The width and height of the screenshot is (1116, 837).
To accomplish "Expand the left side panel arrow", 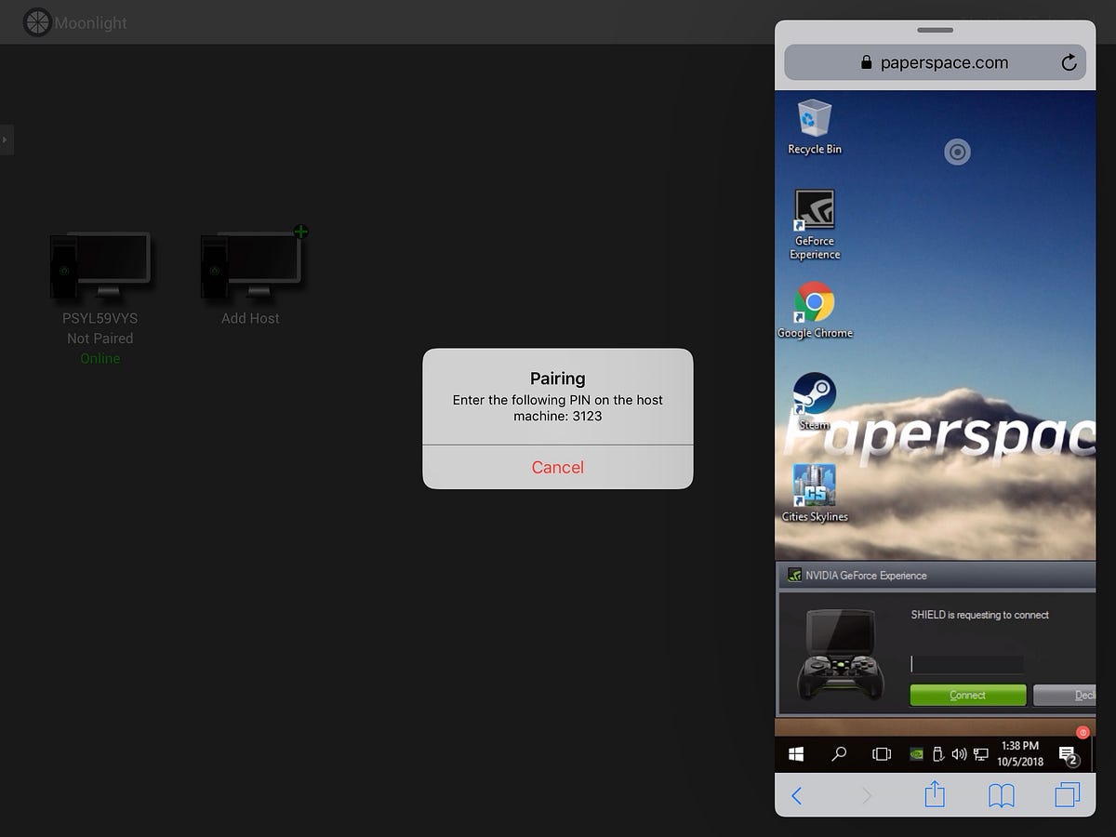I will (6, 139).
